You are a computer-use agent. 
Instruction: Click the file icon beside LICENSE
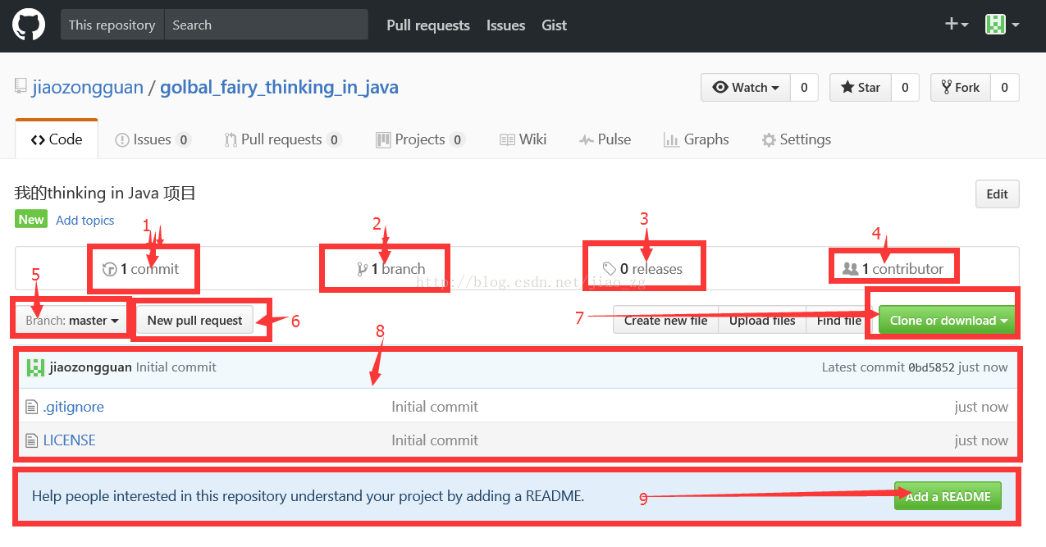32,440
